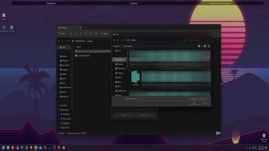This screenshot has height=151, width=269.
Task: Select Música in Explorer sidebar
Action: point(63,74)
